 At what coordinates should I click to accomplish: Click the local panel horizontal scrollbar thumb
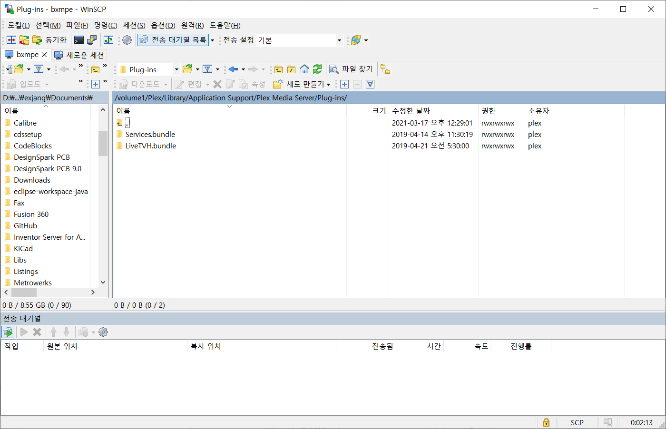point(24,292)
